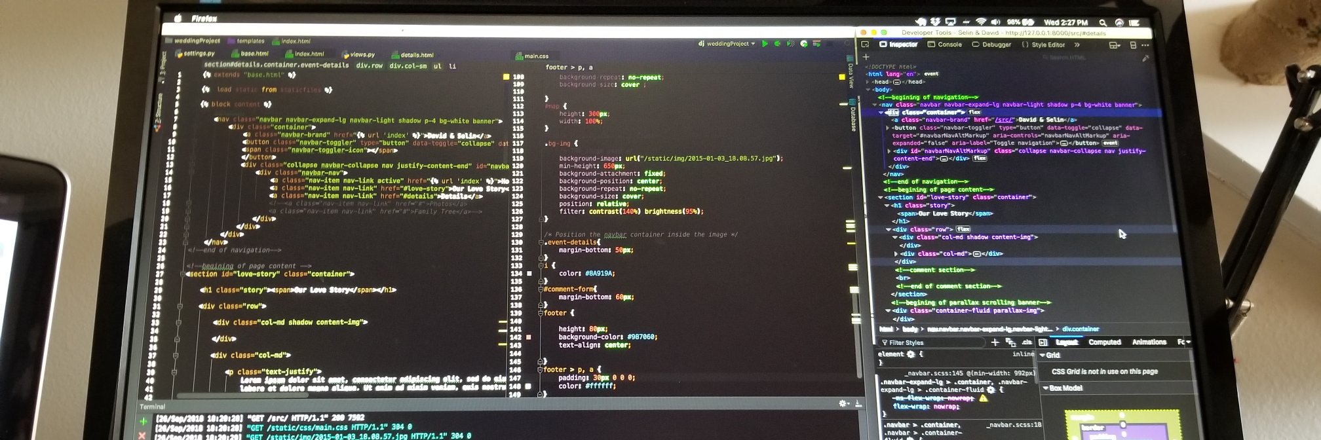The height and width of the screenshot is (440, 1321).
Task: Open the terminal settings gear icon
Action: pos(843,404)
